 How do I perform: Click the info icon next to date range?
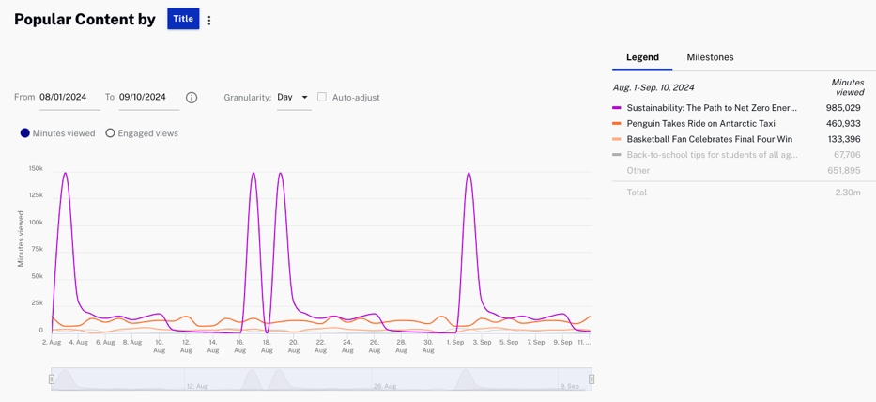click(x=192, y=98)
